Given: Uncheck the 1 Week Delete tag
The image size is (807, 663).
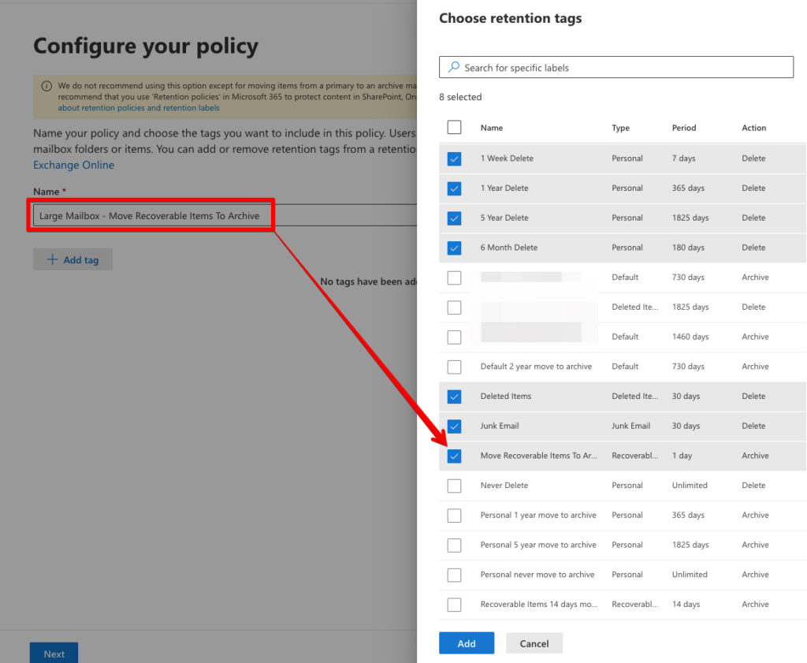Looking at the screenshot, I should [454, 158].
